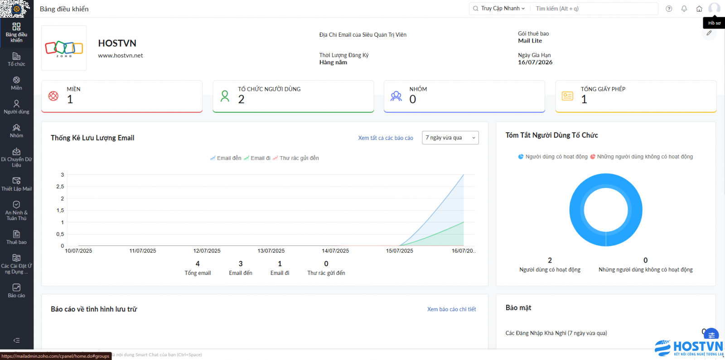Open the Tổng Giấy Phép card
The height and width of the screenshot is (360, 725).
pos(636,96)
